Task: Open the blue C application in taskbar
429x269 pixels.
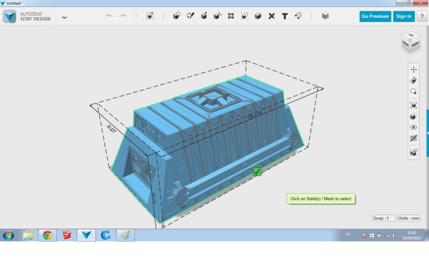Action: tap(106, 235)
